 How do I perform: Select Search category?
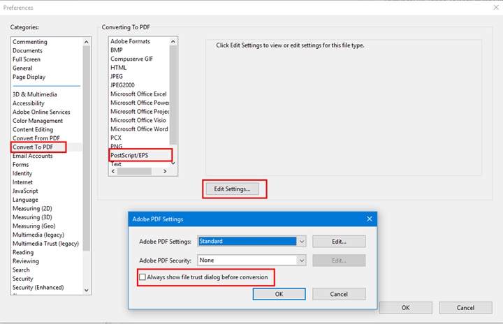click(21, 270)
